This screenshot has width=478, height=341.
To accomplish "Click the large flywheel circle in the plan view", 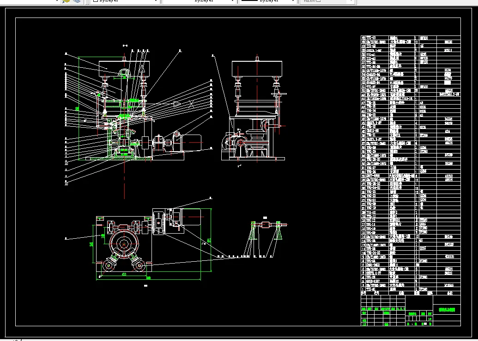I will tap(124, 244).
